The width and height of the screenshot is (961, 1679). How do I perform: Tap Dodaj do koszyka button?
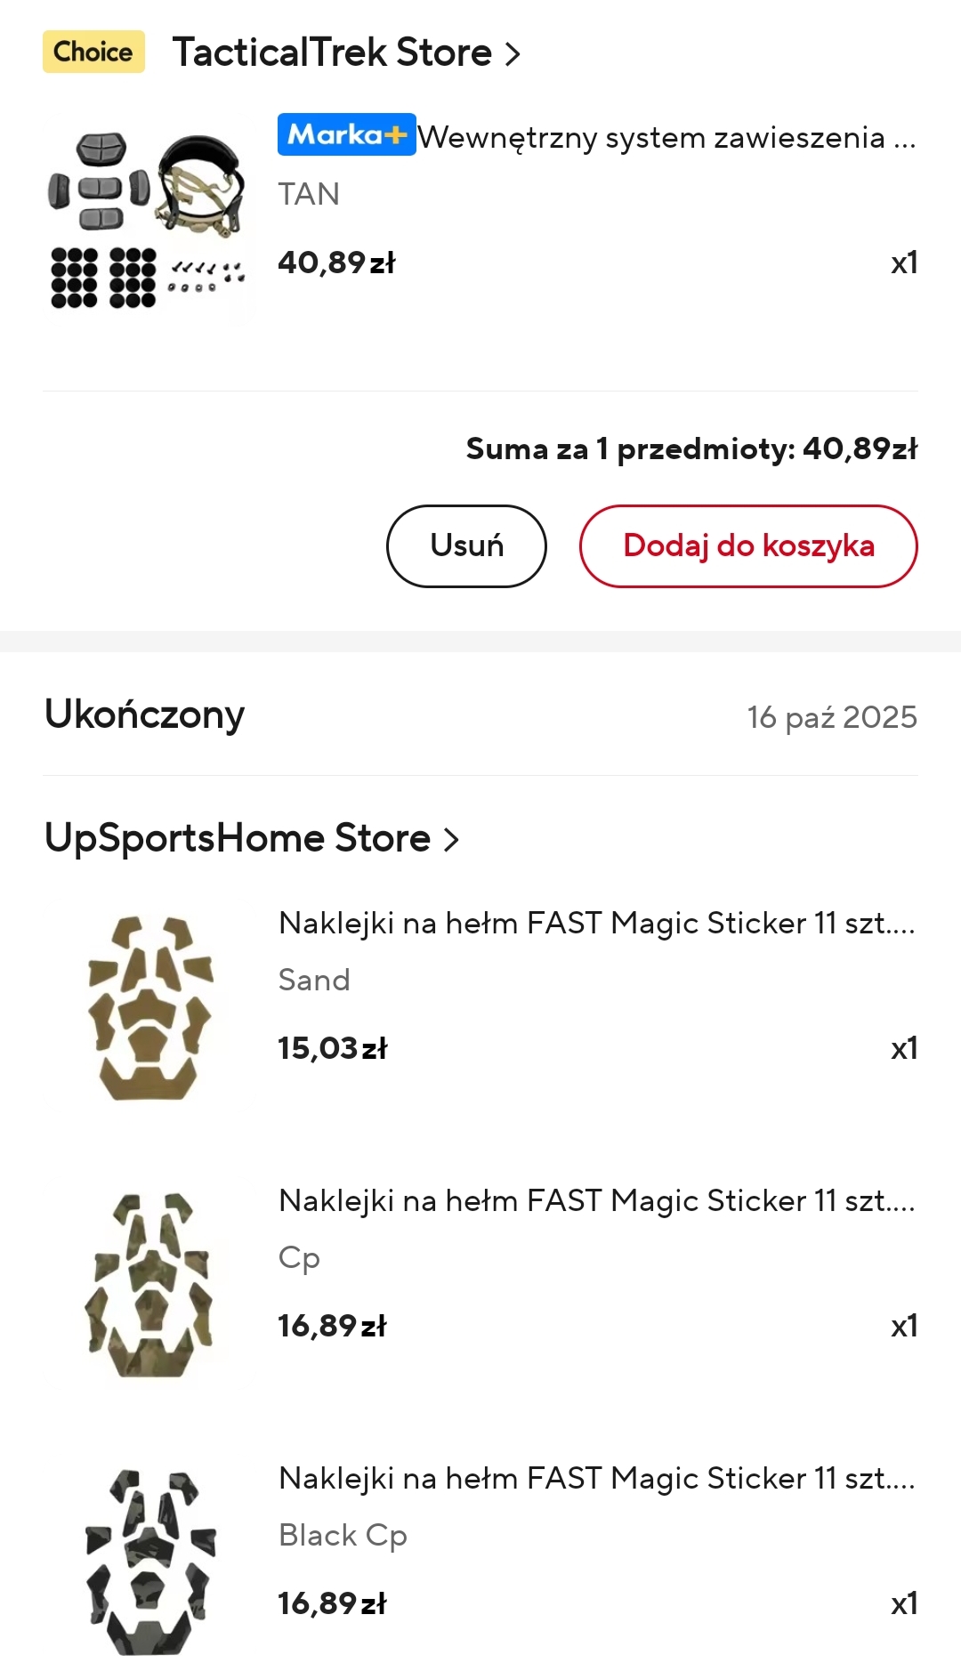747,545
